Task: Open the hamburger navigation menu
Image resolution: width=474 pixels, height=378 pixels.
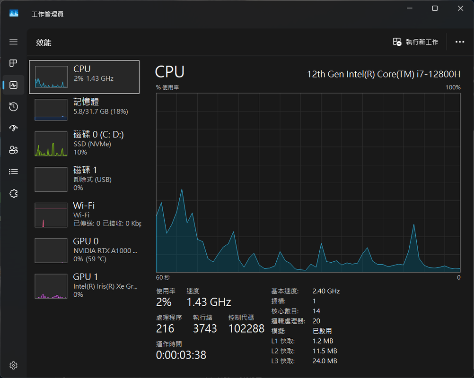Action: click(13, 42)
